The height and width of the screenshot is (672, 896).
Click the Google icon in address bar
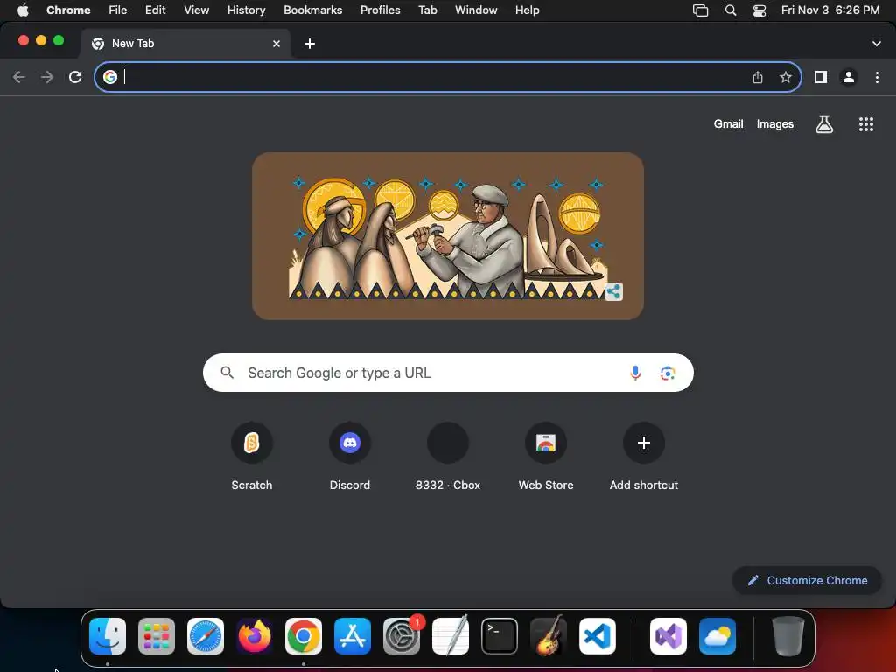click(x=110, y=77)
